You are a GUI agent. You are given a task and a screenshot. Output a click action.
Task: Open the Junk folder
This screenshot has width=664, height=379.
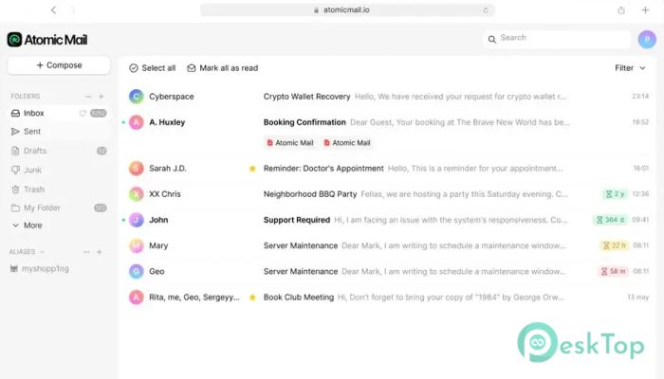59,170
